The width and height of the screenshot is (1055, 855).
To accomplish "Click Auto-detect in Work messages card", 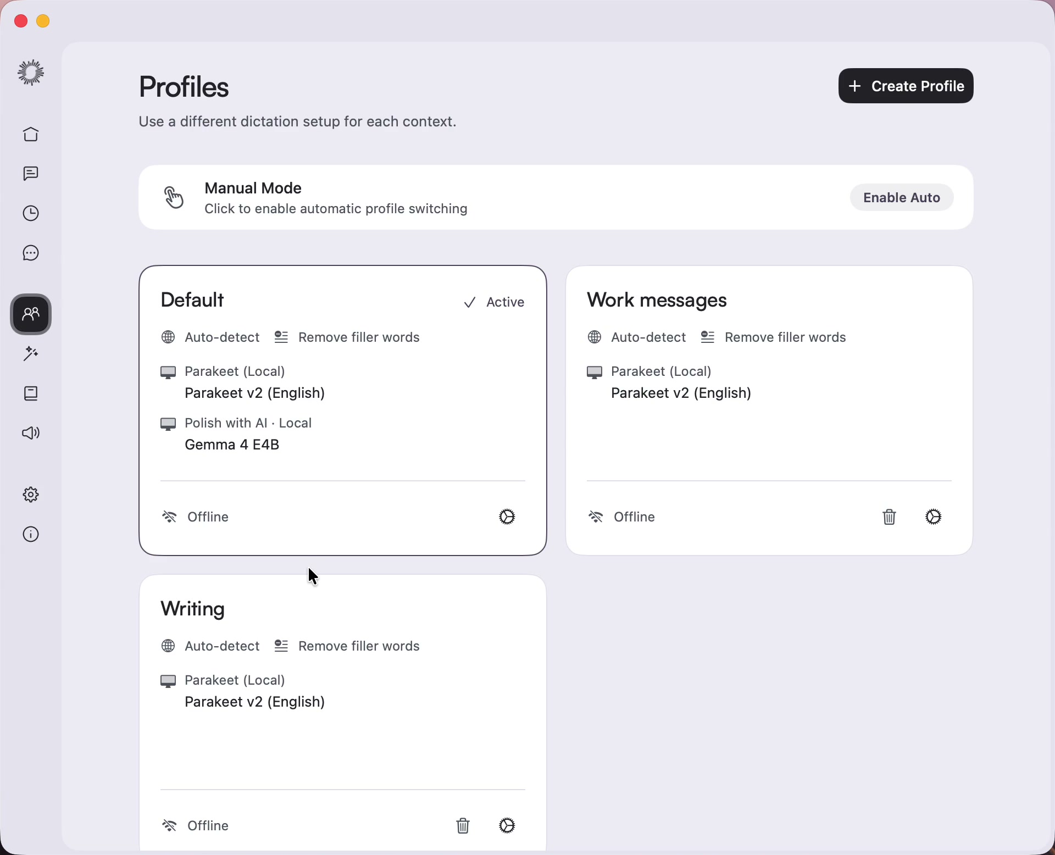I will 637,337.
